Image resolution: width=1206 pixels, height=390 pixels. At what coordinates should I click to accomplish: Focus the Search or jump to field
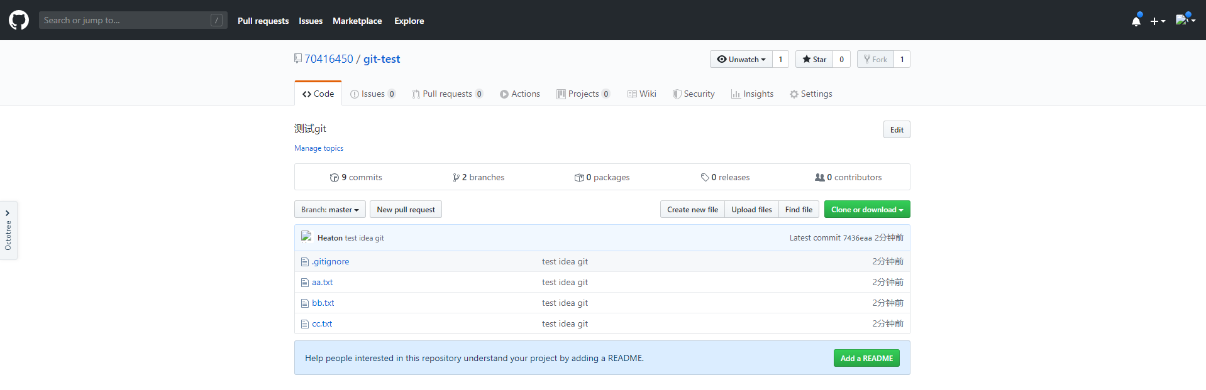coord(133,20)
